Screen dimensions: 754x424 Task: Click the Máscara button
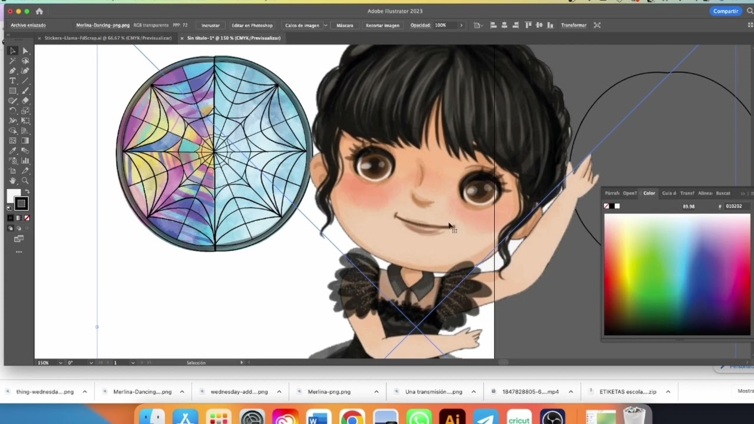click(345, 25)
